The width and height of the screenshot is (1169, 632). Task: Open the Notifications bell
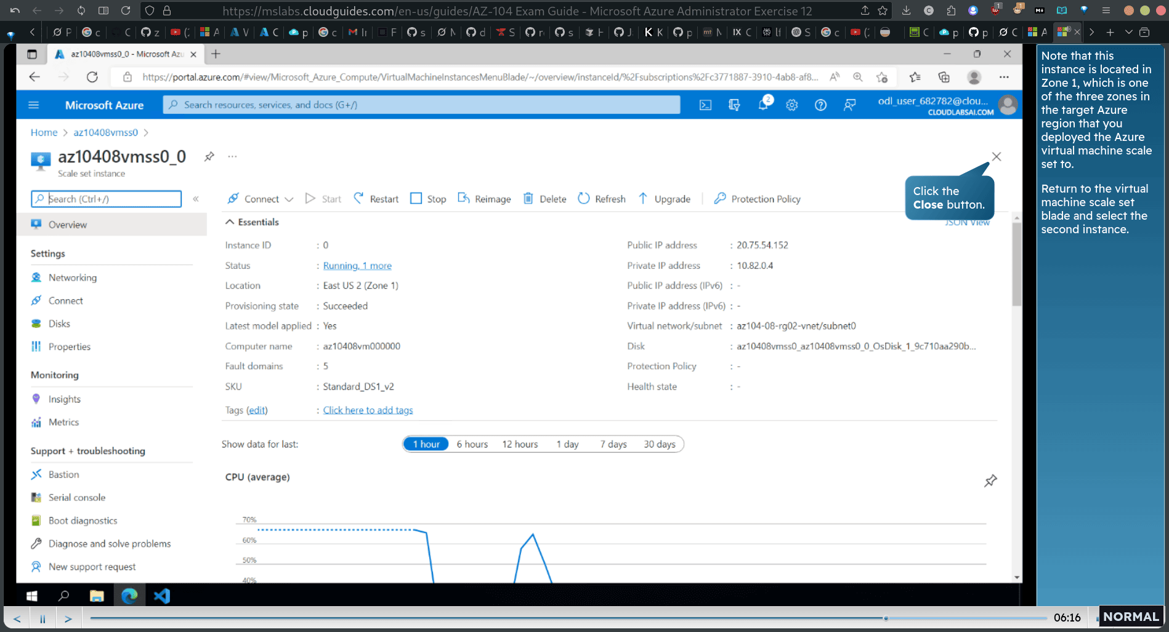coord(764,104)
